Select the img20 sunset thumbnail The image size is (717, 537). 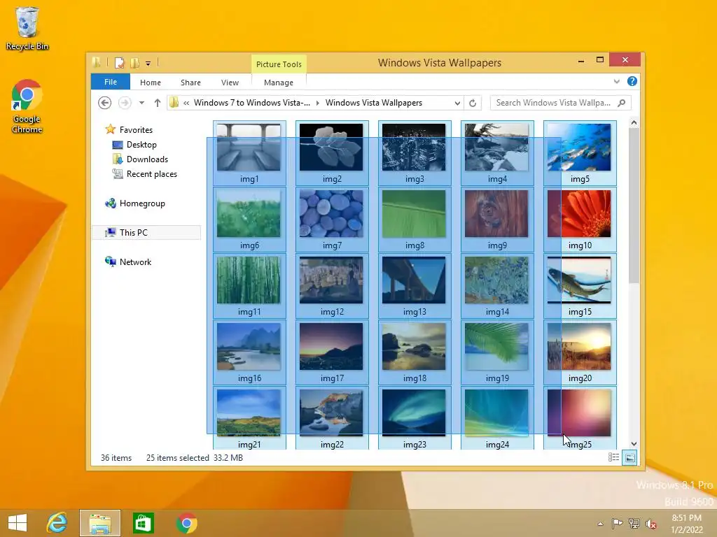[579, 347]
